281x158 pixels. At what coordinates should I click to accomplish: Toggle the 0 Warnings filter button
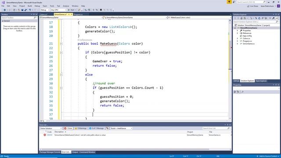coord(81,128)
